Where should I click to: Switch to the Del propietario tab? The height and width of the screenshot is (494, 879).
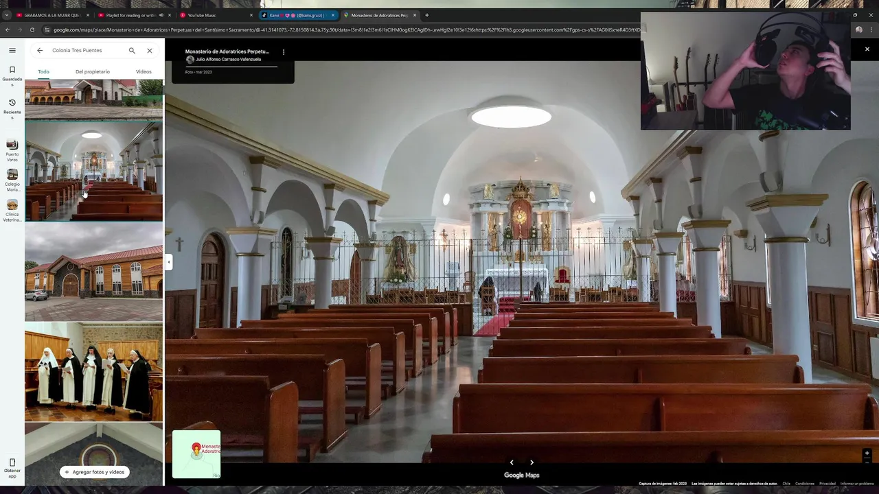tap(93, 71)
